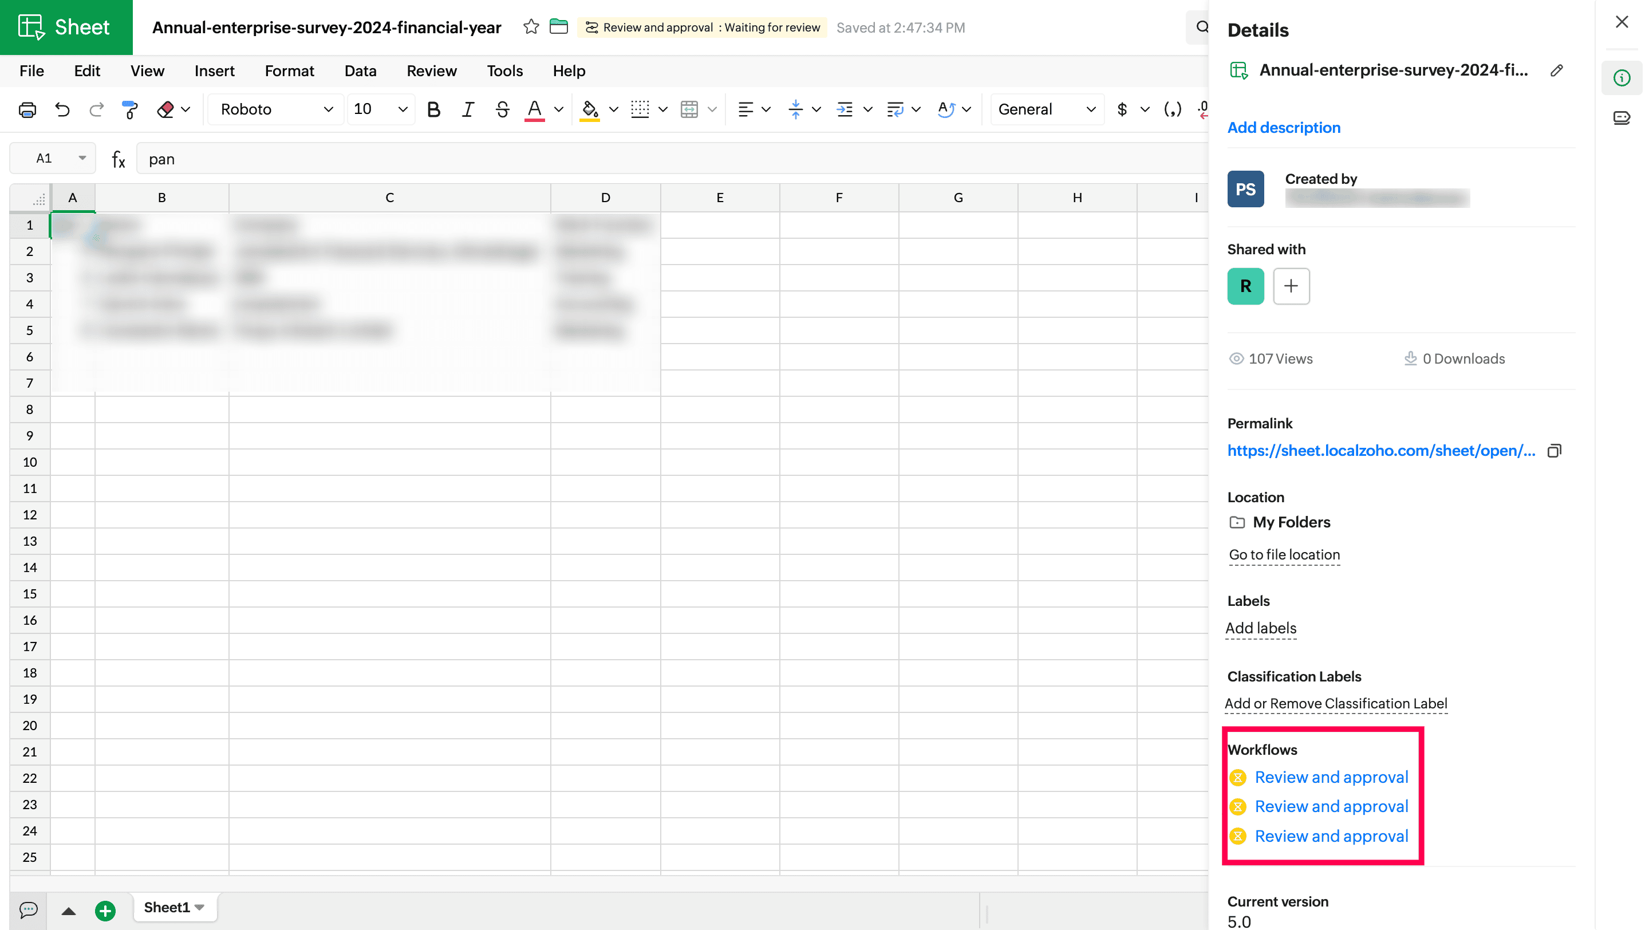Star this spreadsheet as favorite
Image resolution: width=1649 pixels, height=930 pixels.
[x=531, y=27]
